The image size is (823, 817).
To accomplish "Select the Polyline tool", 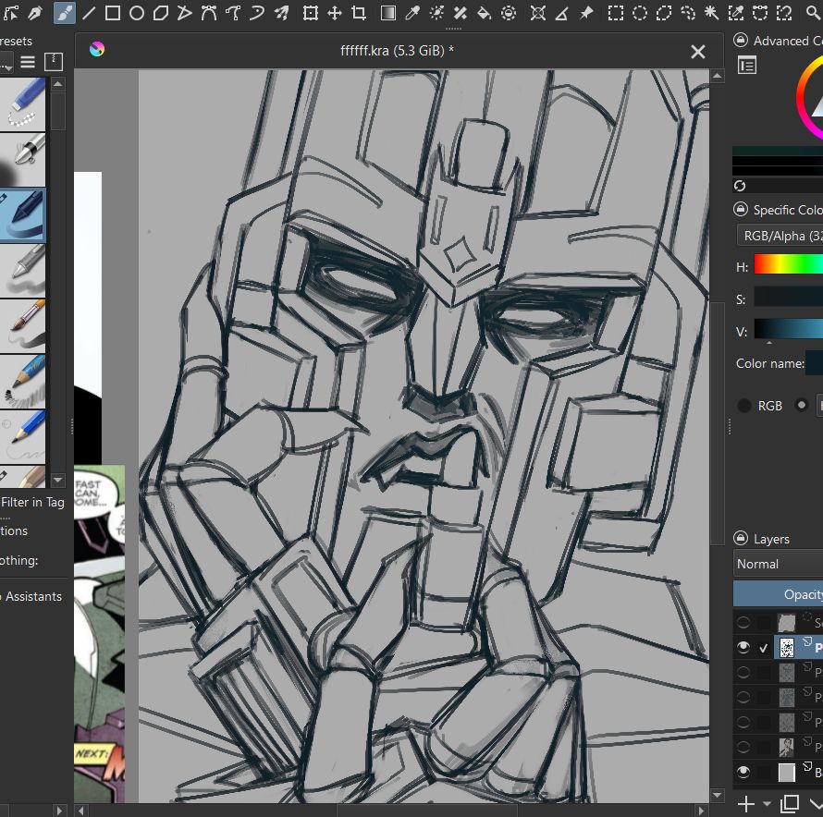I will [184, 13].
